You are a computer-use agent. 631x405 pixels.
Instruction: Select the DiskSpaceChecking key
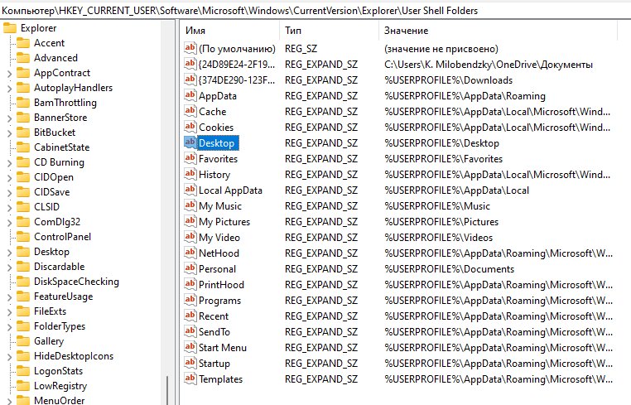76,282
